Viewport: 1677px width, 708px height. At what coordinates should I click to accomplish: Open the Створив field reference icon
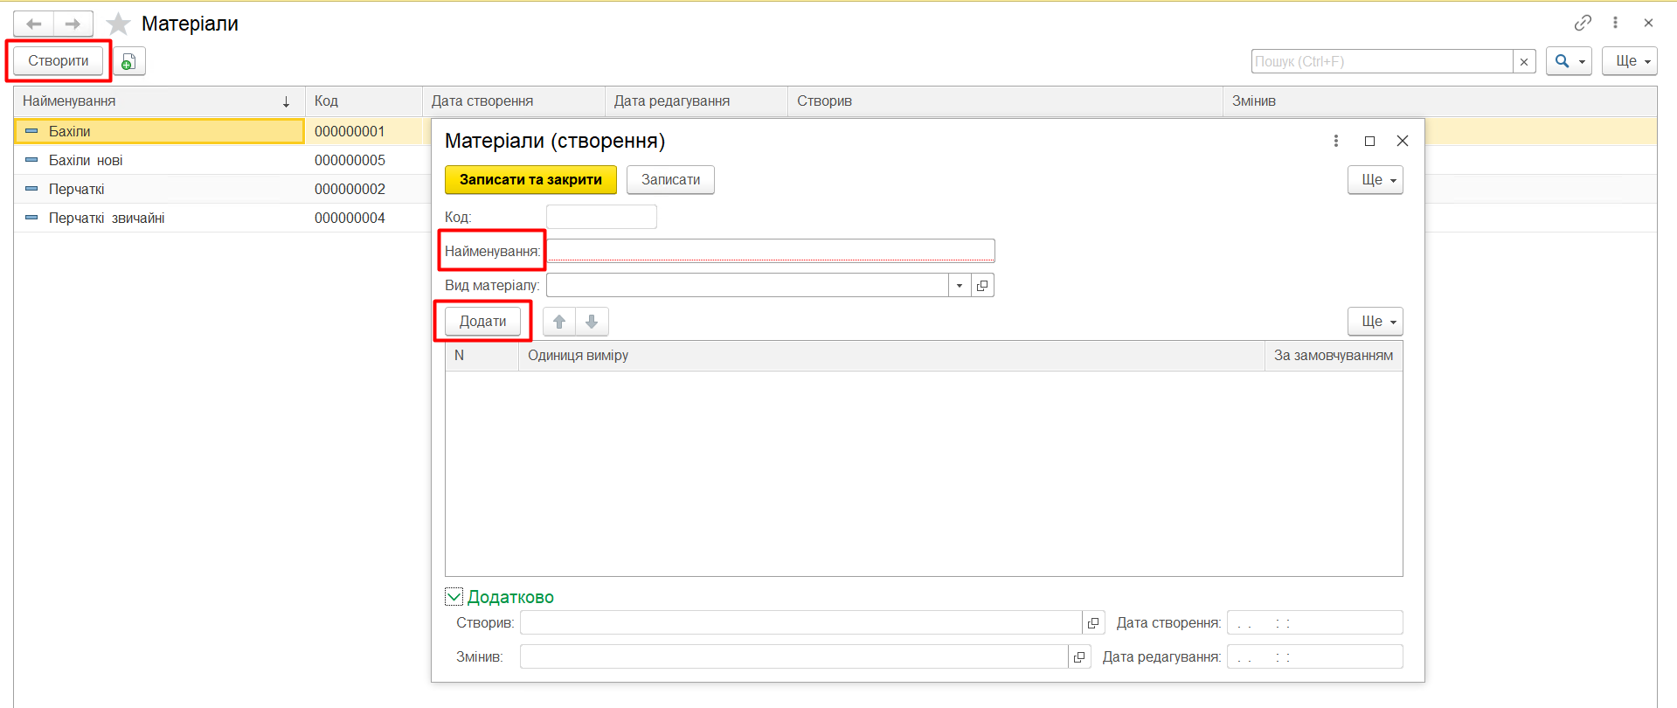[x=1092, y=623]
